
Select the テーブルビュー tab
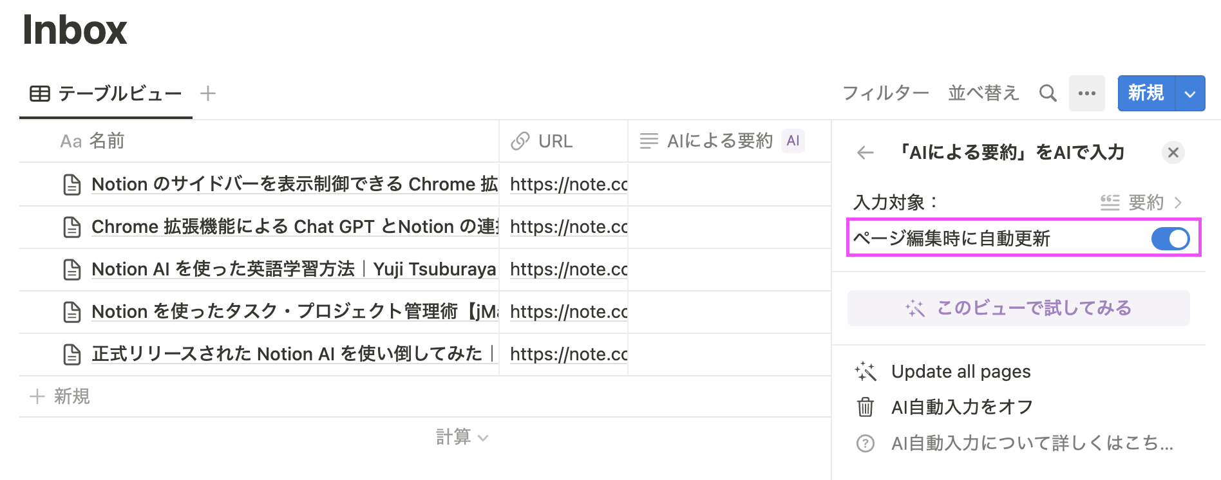point(106,94)
